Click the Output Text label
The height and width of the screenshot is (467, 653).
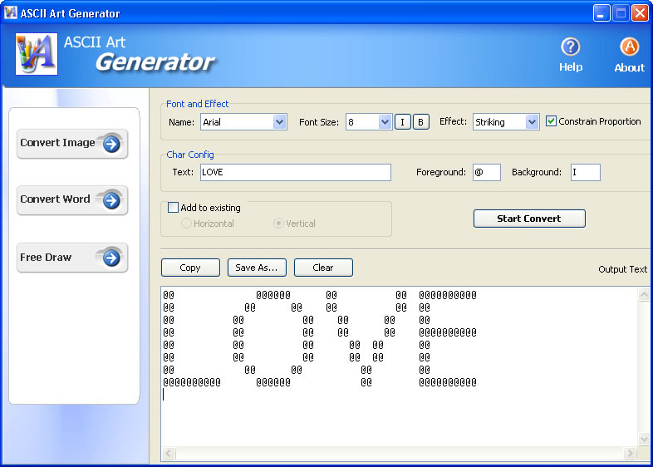point(622,269)
